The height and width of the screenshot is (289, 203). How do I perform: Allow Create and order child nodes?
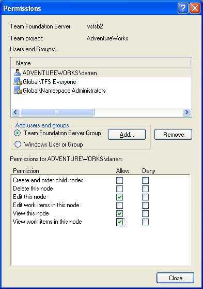click(x=119, y=180)
